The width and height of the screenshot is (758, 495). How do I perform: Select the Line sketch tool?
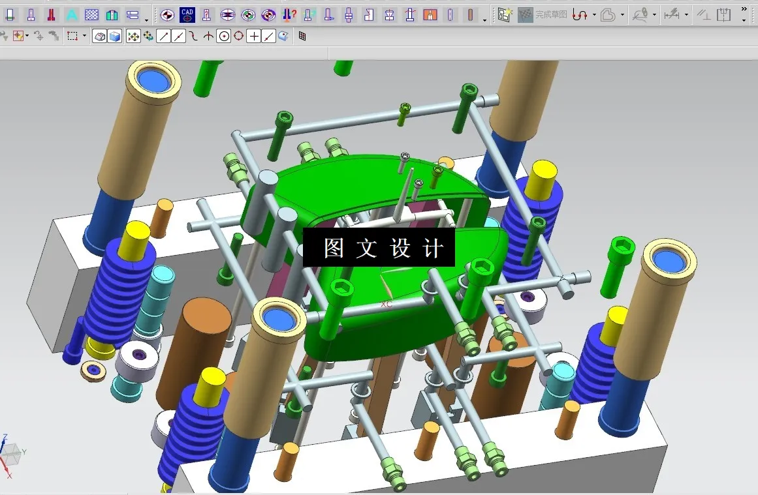point(163,36)
